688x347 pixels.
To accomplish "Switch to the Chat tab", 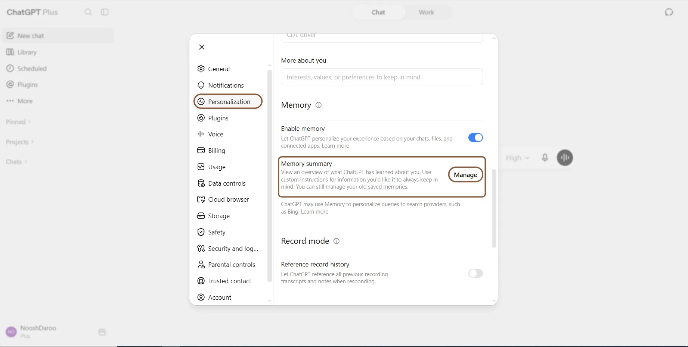I will (378, 12).
